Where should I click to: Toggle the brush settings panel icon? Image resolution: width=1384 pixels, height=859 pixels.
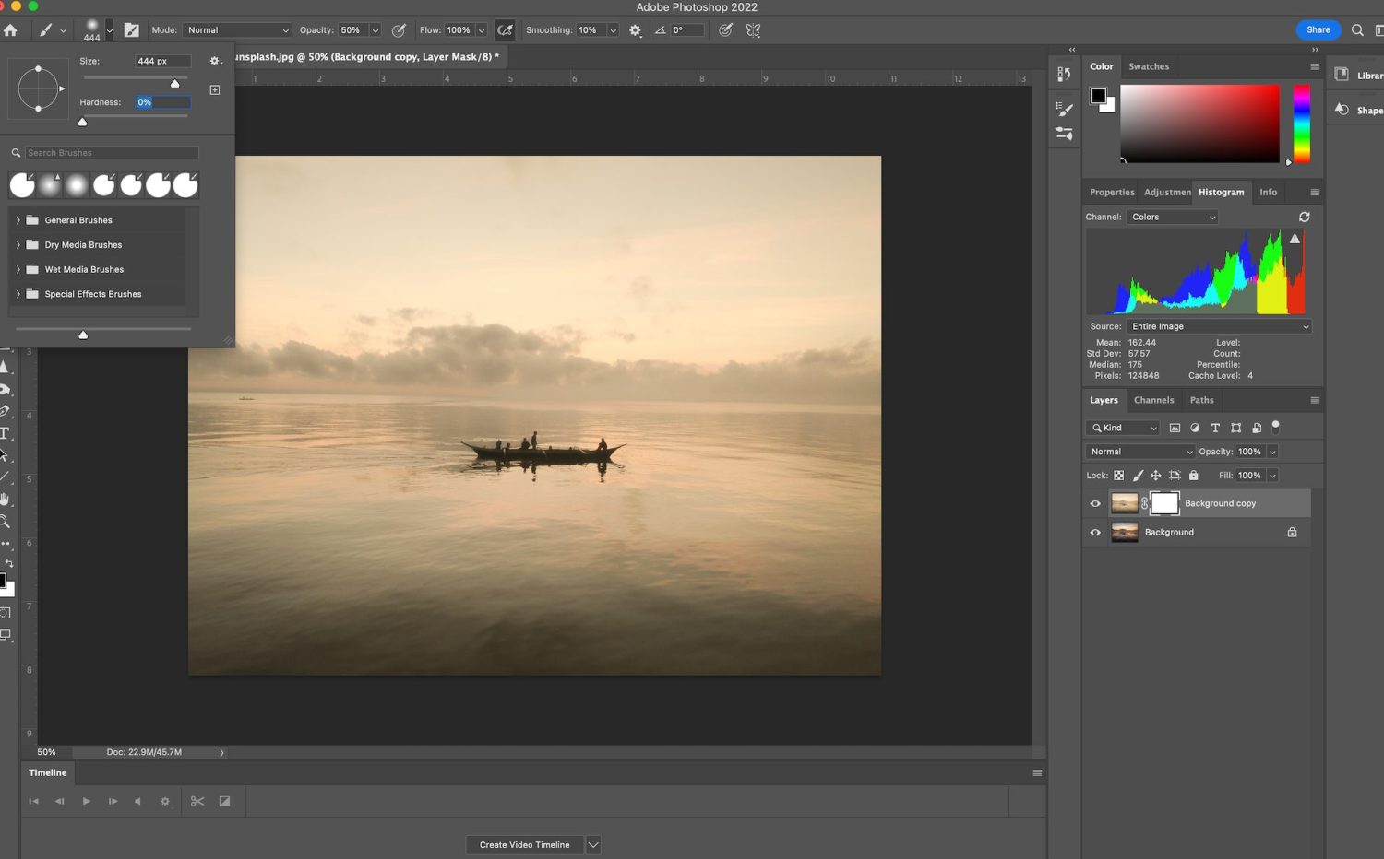(132, 30)
